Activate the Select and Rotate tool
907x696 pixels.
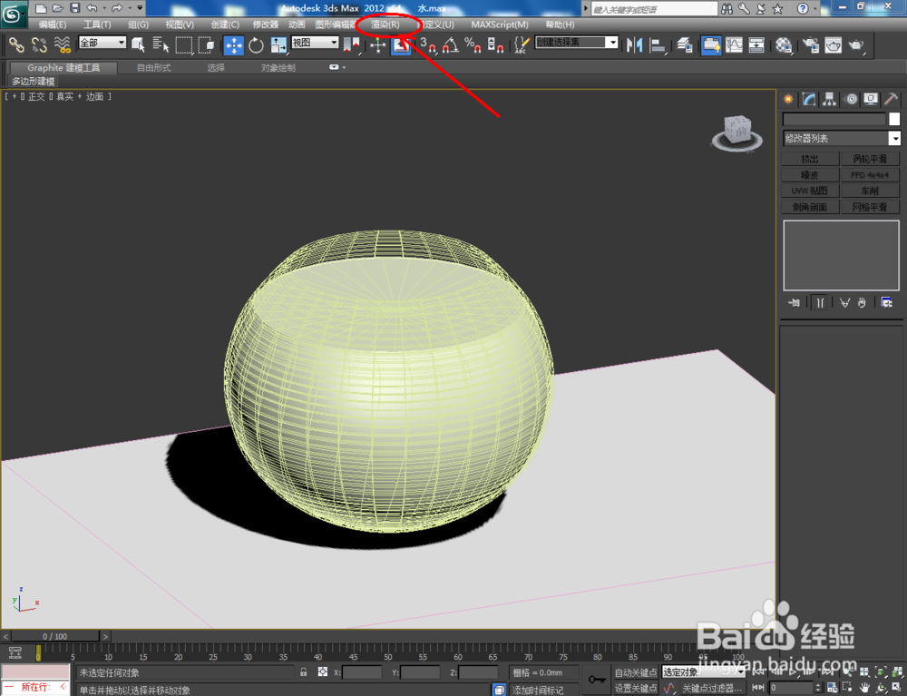pos(256,45)
